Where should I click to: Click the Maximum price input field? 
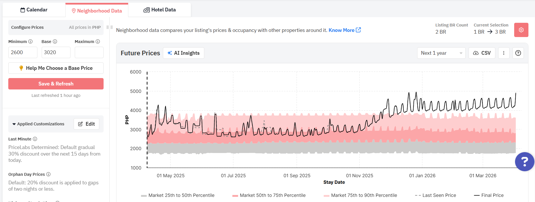point(89,52)
